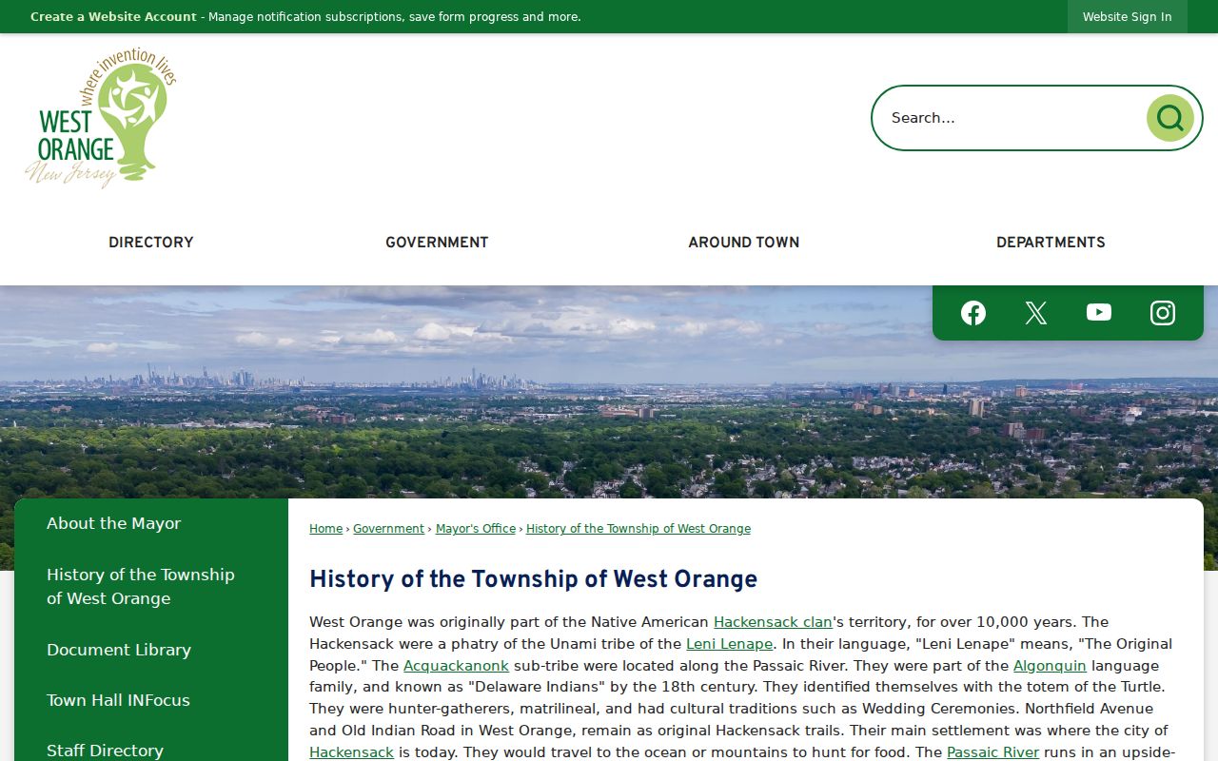Image resolution: width=1218 pixels, height=761 pixels.
Task: Follow the Hackensack city link
Action: [x=351, y=752]
